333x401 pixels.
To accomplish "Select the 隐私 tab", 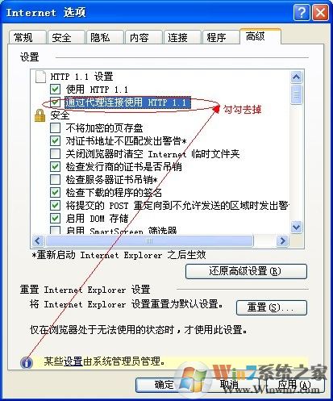I will tap(105, 37).
